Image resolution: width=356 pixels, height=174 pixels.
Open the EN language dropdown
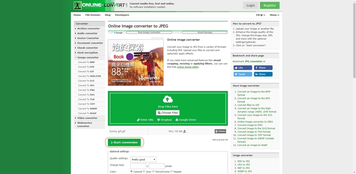[x=261, y=15]
